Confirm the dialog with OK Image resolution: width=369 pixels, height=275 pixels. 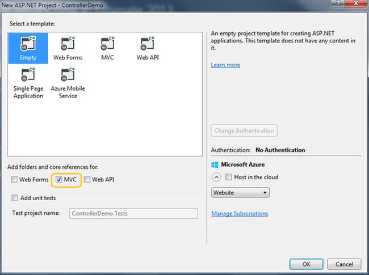307,264
